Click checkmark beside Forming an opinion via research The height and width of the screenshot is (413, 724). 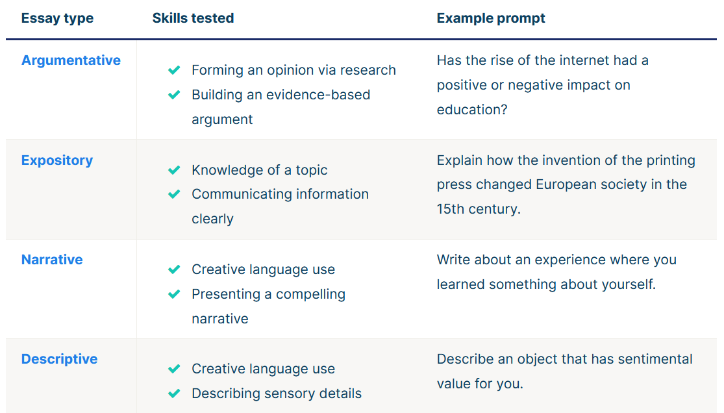[174, 70]
